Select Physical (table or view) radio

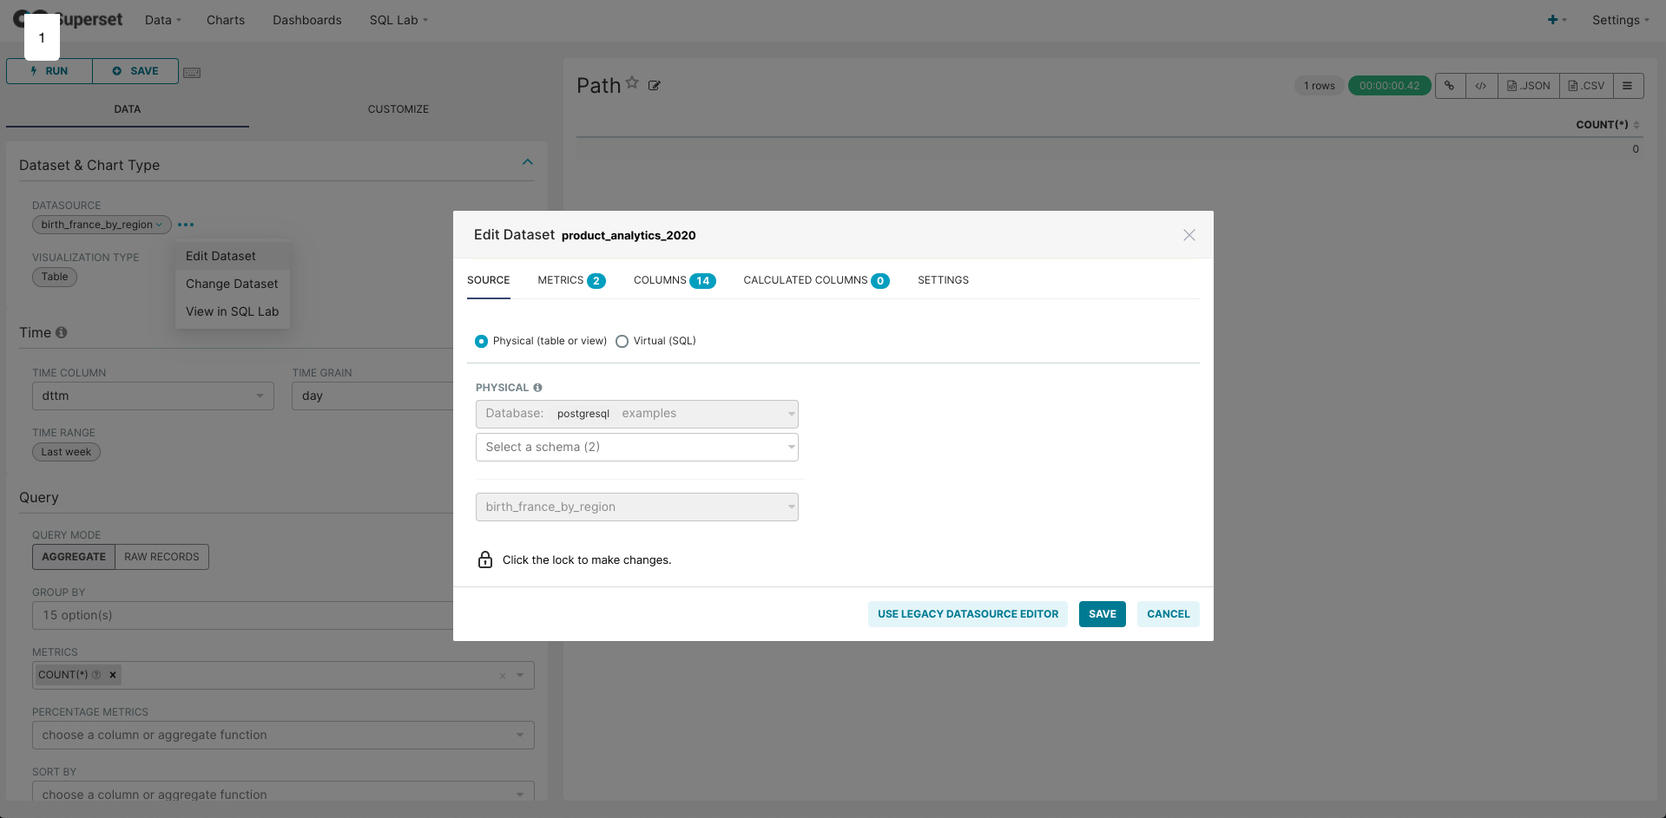(482, 342)
